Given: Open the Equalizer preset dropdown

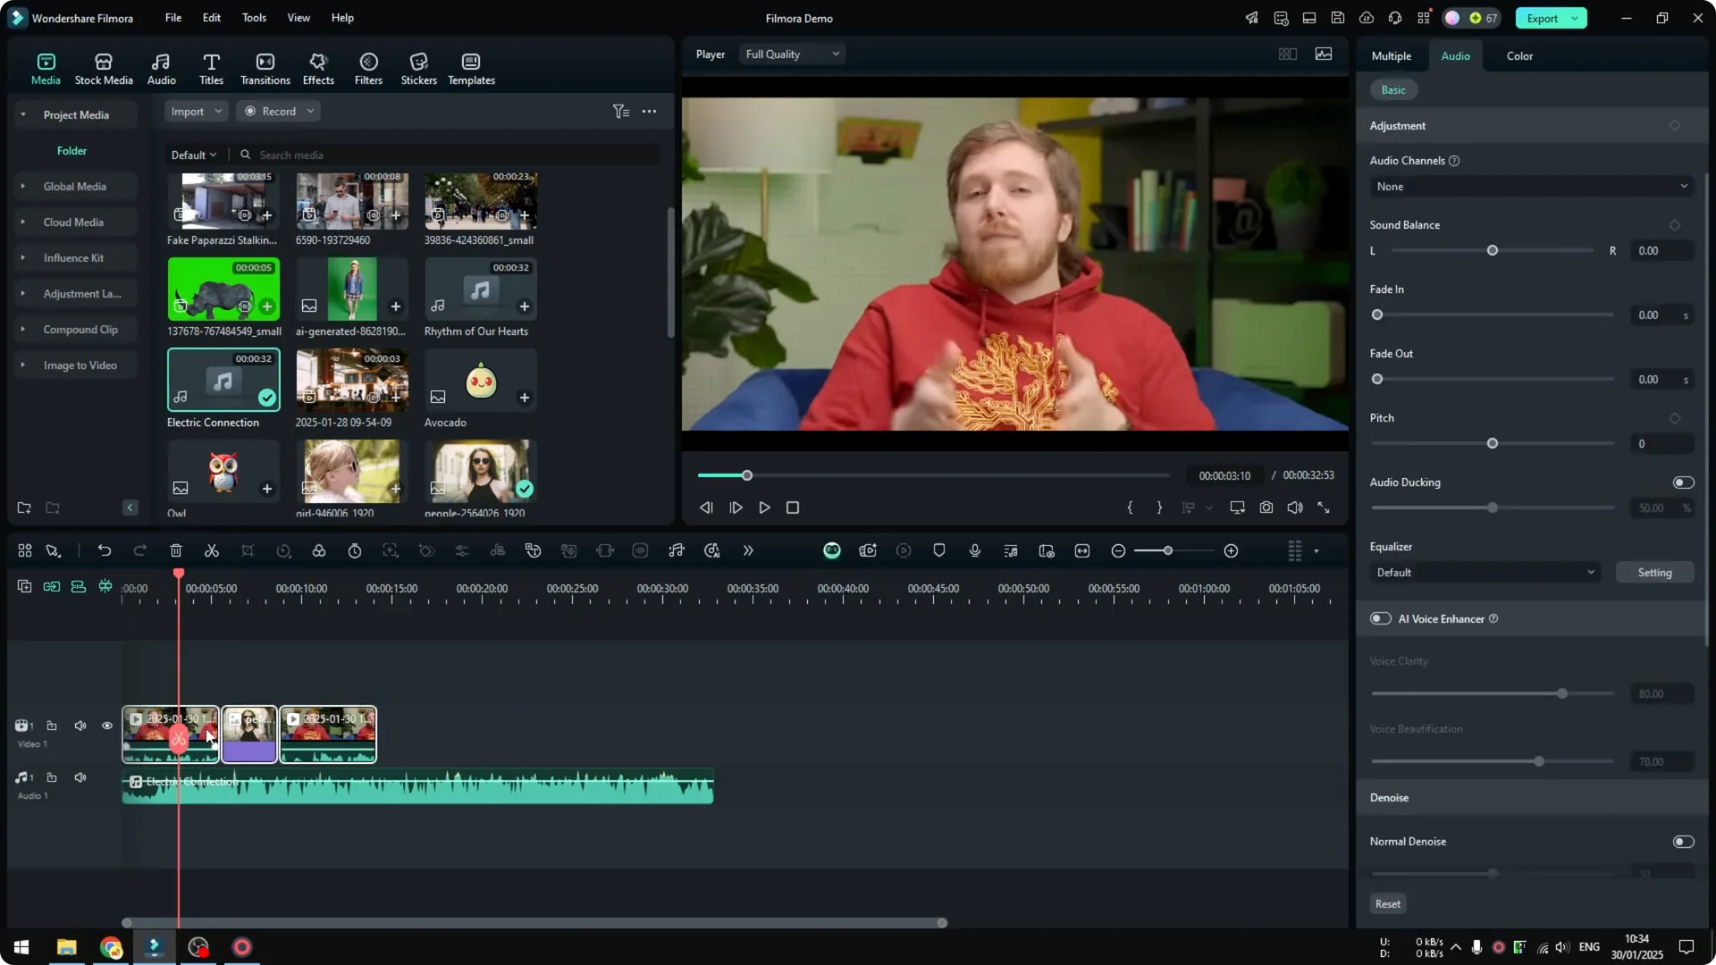Looking at the screenshot, I should 1484,572.
